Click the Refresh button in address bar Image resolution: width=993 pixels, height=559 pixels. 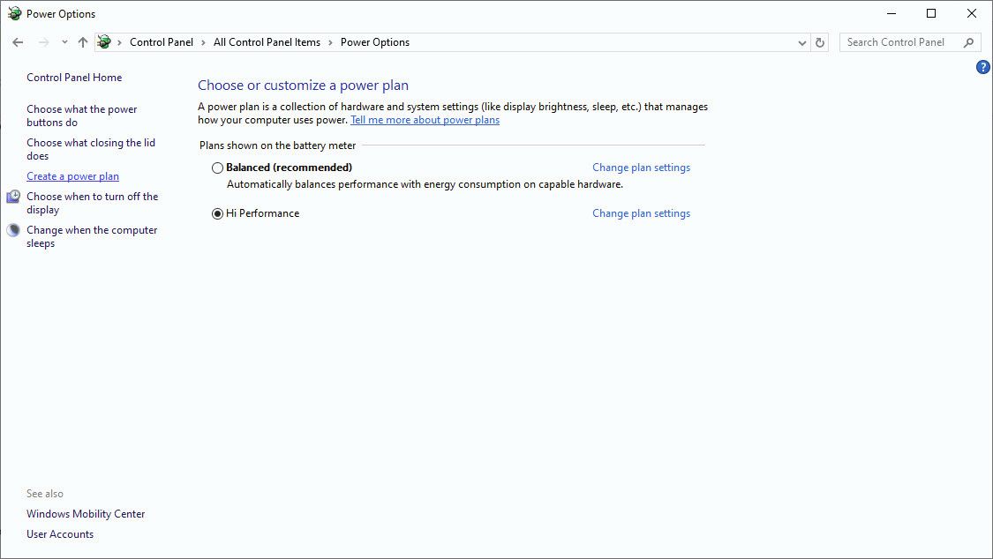820,42
